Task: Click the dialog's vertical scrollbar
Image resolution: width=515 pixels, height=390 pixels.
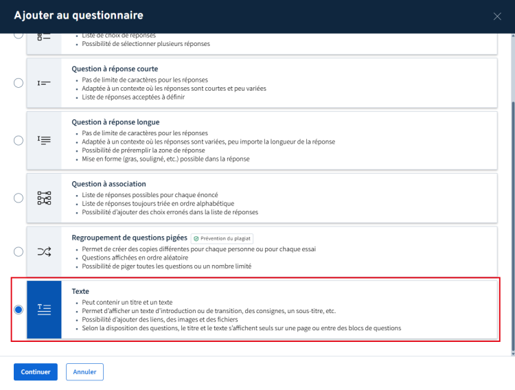Action: [x=512, y=227]
